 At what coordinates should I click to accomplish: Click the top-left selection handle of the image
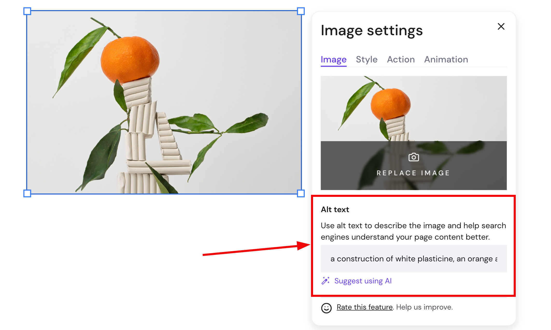(x=27, y=11)
